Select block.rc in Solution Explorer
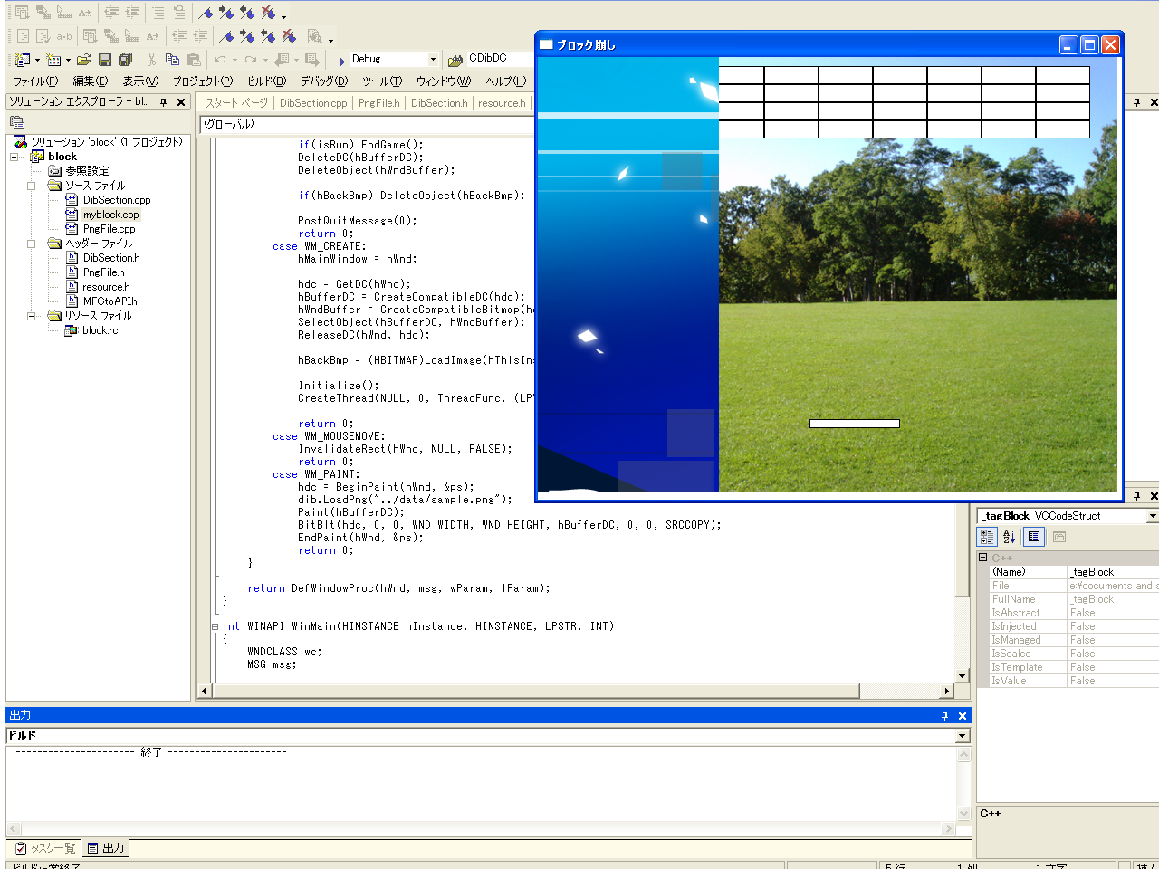 [x=100, y=330]
